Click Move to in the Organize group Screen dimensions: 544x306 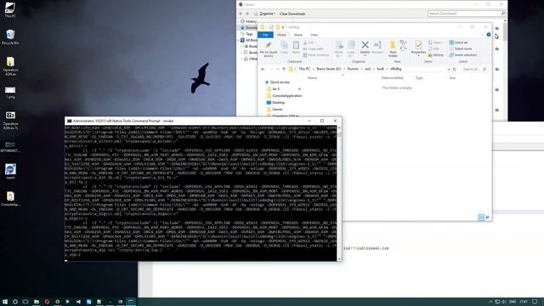[x=339, y=49]
